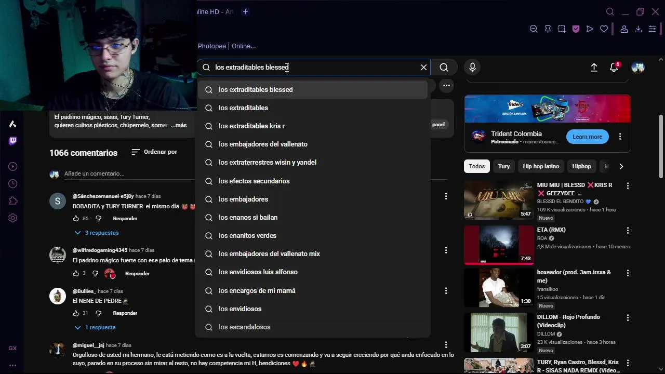Expand description with ...más

tap(179, 125)
